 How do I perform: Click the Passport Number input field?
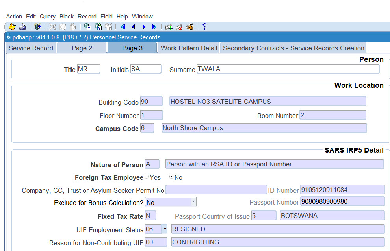[x=342, y=202]
